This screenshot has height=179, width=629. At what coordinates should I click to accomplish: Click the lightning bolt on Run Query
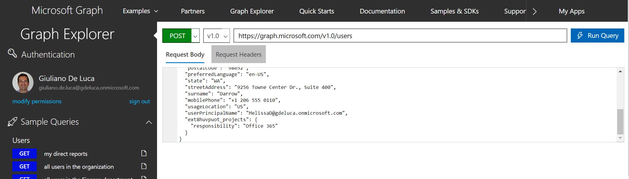click(580, 36)
